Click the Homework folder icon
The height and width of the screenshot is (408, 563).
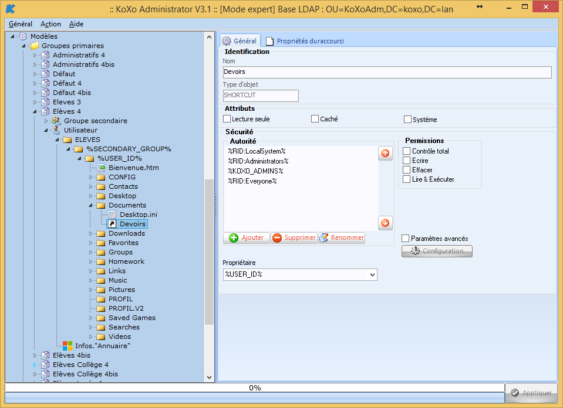[101, 261]
